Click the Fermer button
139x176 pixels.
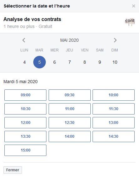(13, 170)
